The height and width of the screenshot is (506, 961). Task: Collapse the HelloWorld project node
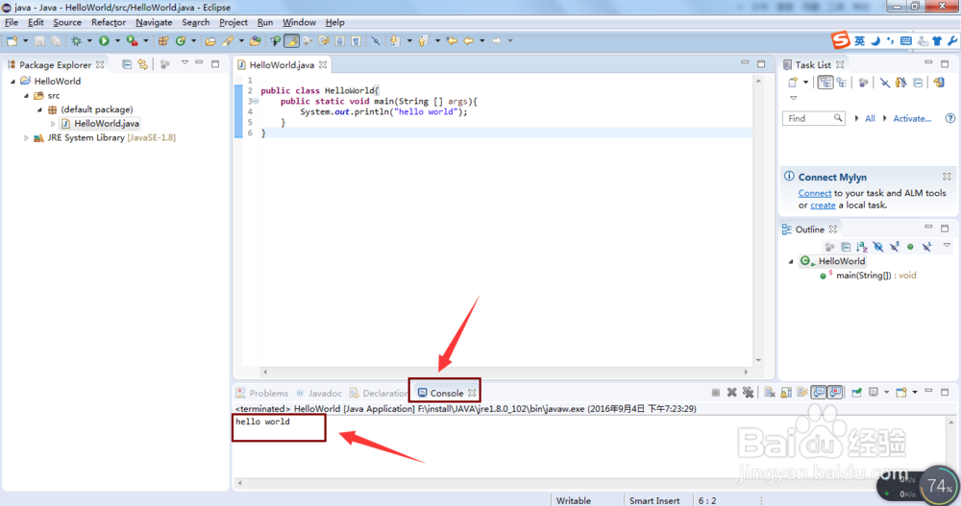tap(12, 81)
